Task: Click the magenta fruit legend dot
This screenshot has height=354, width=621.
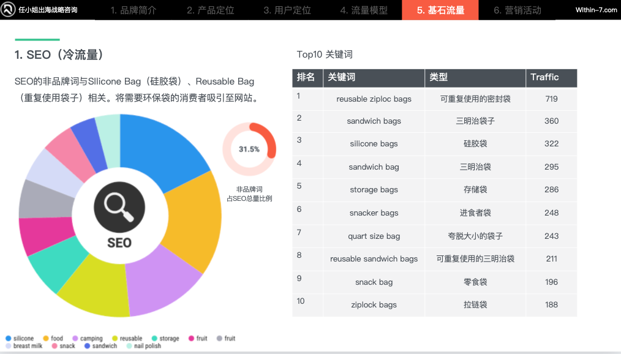Action: coord(191,339)
